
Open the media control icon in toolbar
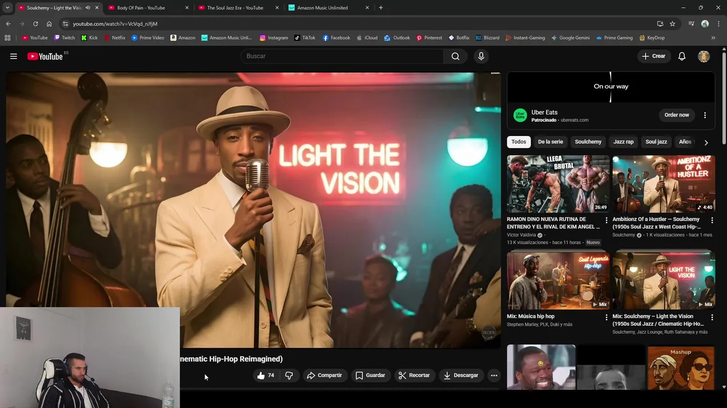pyautogui.click(x=691, y=24)
